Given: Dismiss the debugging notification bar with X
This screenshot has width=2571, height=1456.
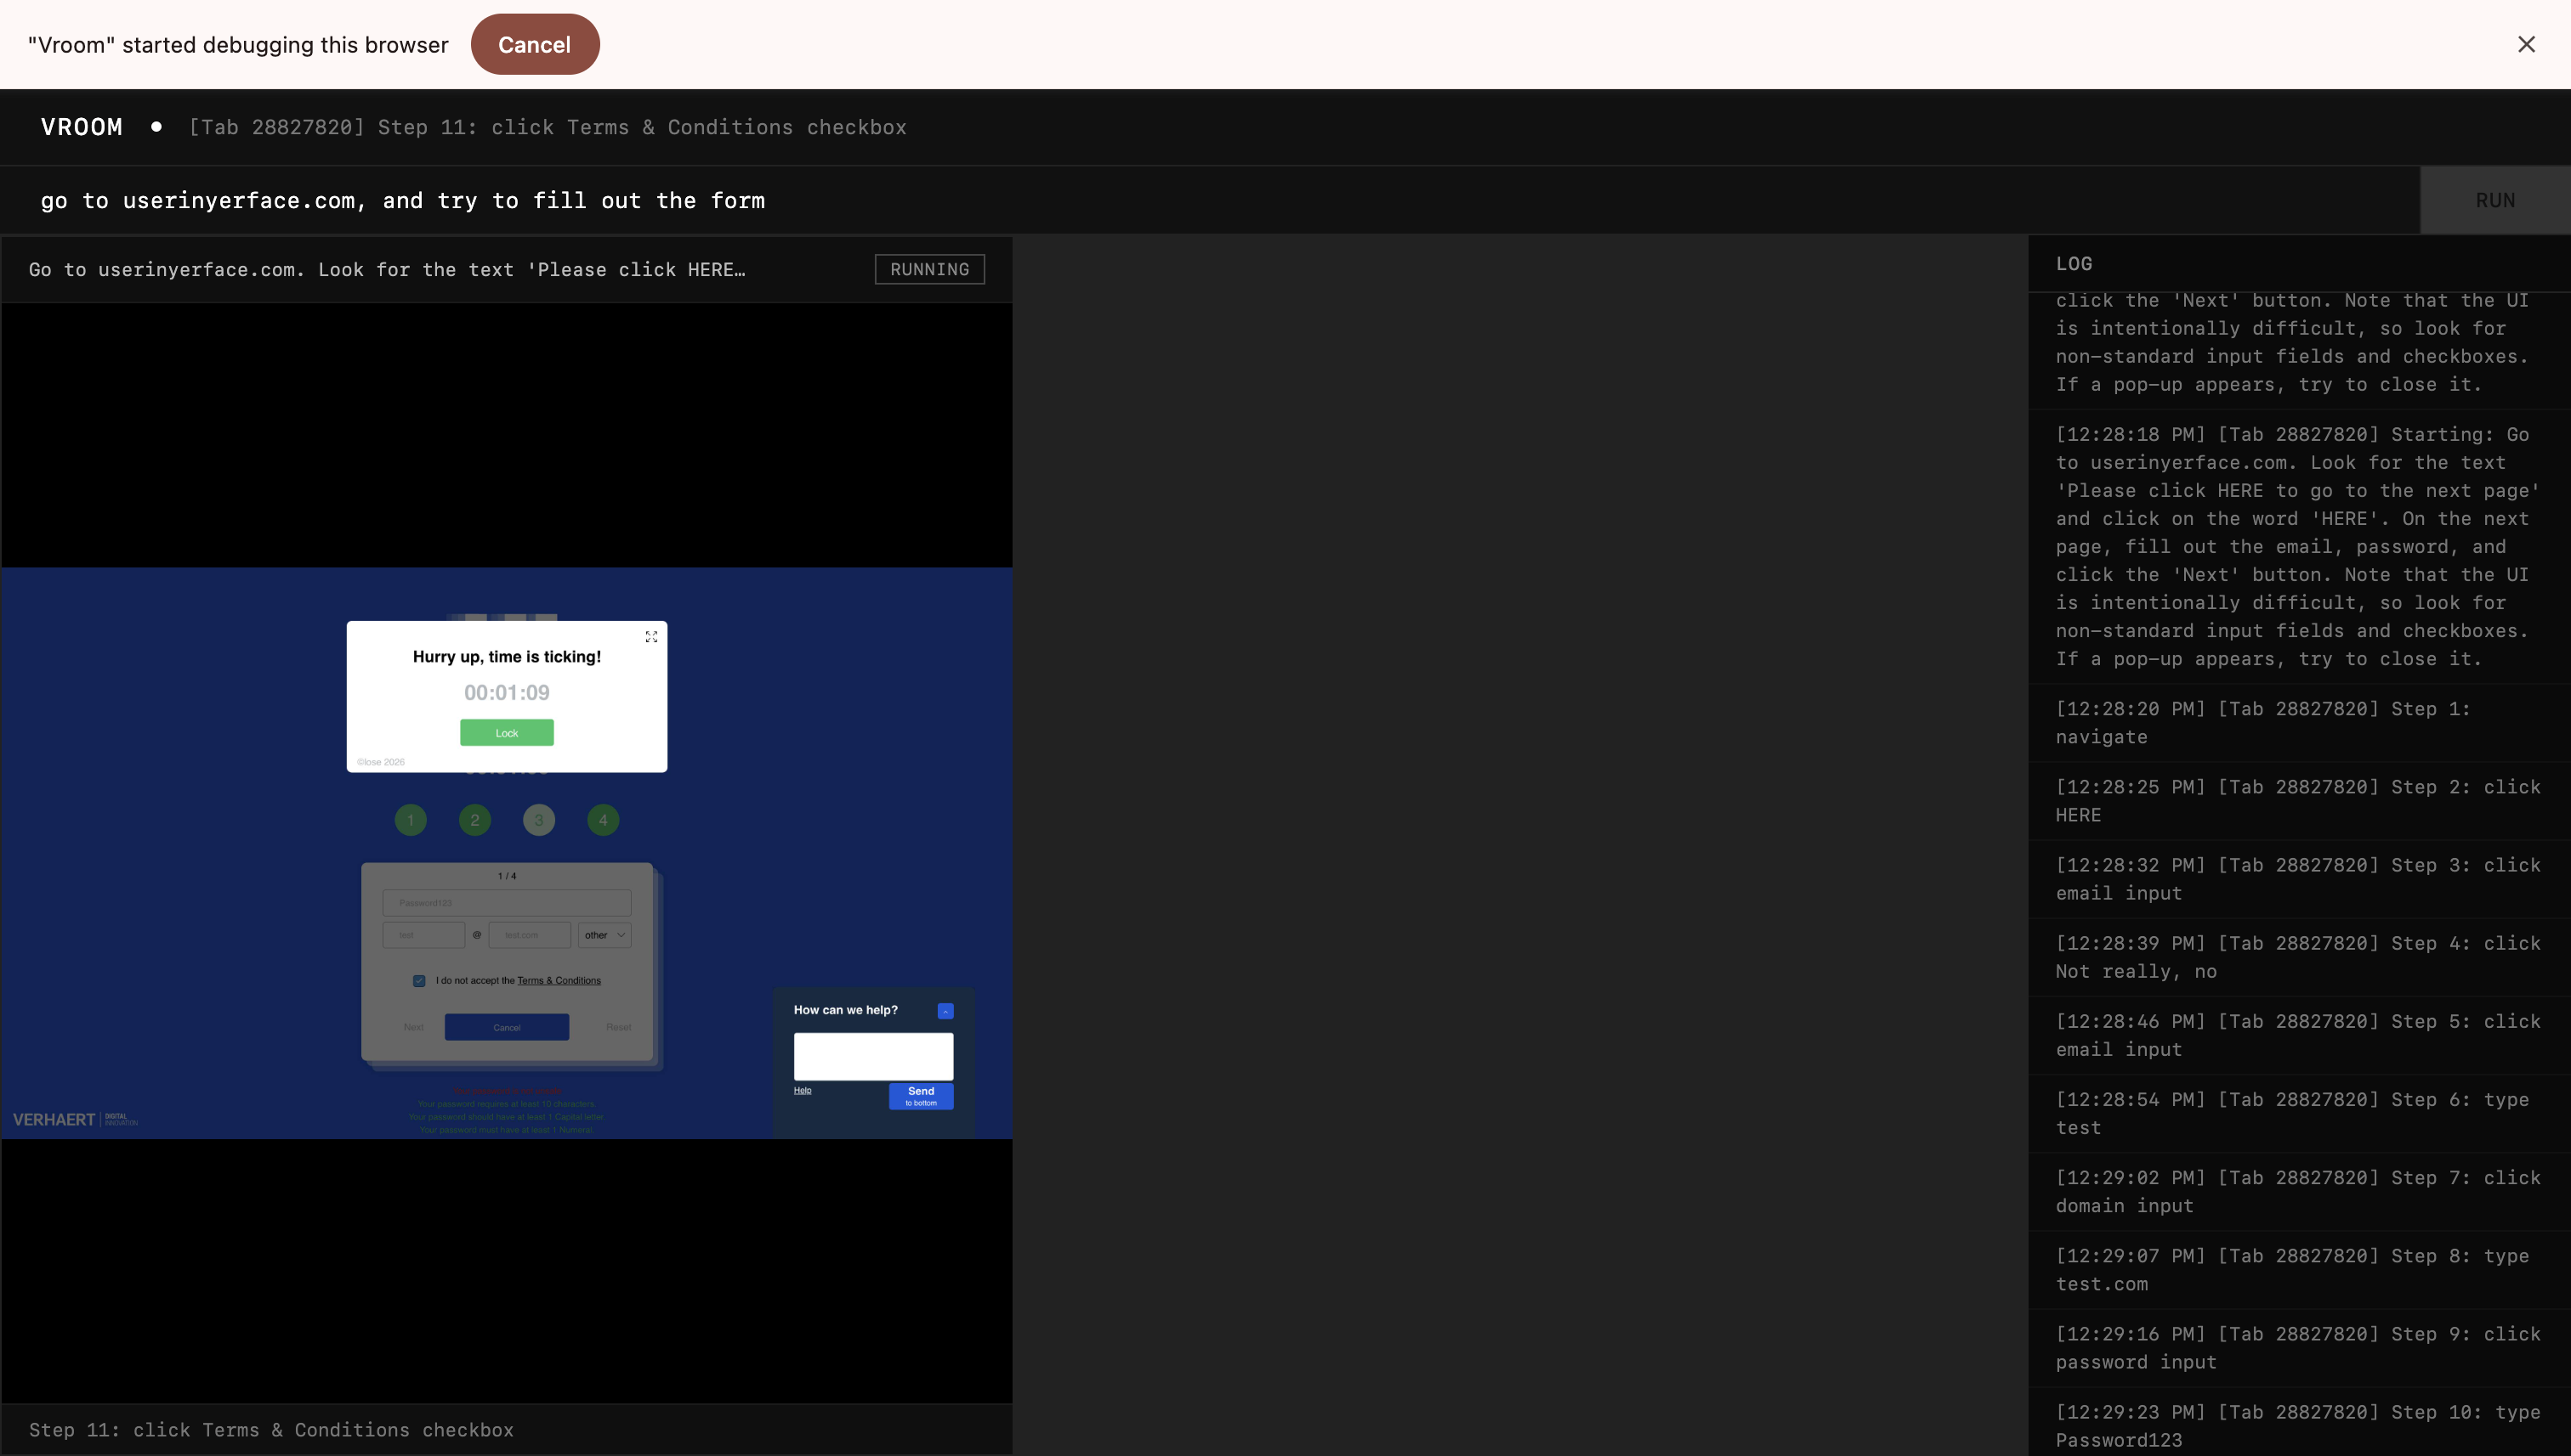Looking at the screenshot, I should pyautogui.click(x=2526, y=44).
